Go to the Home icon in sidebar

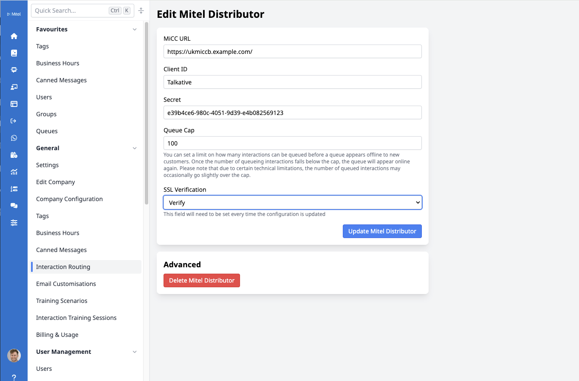pos(14,36)
